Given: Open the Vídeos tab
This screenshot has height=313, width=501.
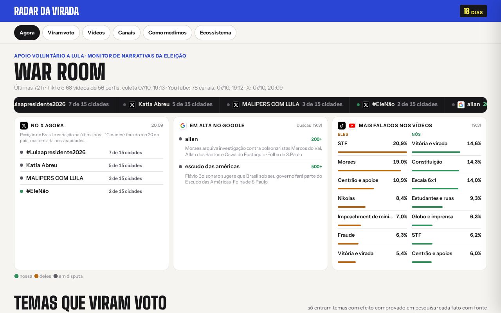Looking at the screenshot, I should 96,33.
